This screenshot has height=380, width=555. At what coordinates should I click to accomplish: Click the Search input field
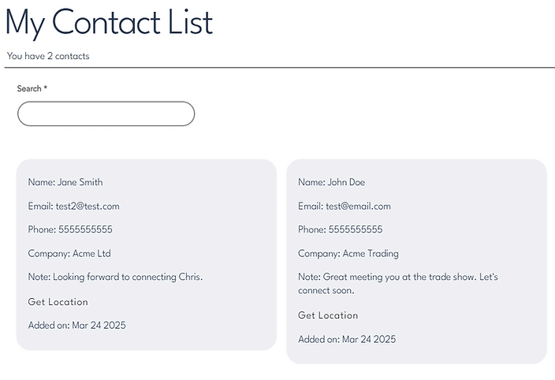[106, 114]
